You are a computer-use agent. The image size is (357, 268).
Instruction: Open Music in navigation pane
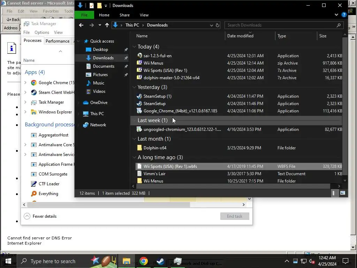coord(98,83)
